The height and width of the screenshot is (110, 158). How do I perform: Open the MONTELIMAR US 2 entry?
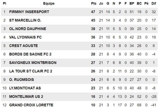26,96
